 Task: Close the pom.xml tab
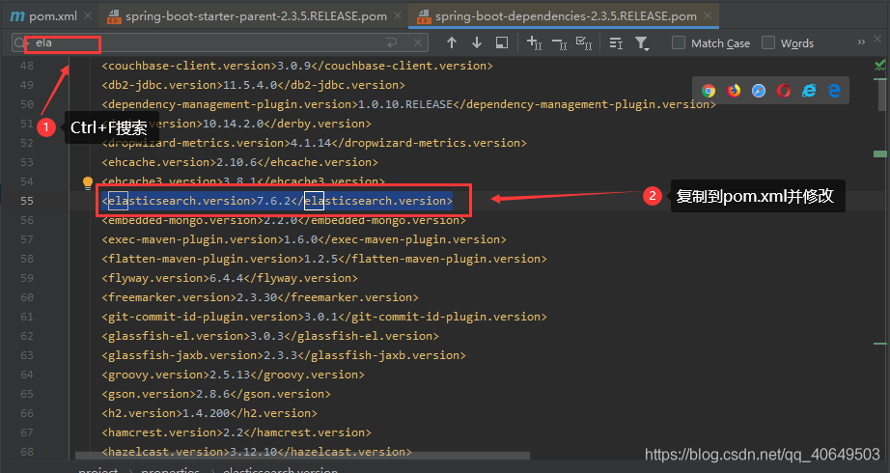[x=88, y=15]
